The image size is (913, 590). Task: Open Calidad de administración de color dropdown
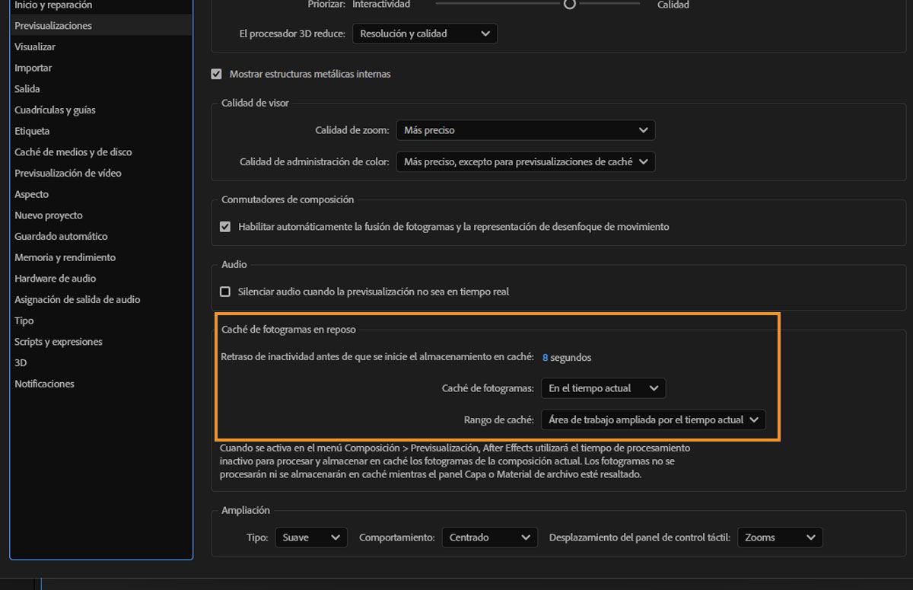tap(525, 161)
